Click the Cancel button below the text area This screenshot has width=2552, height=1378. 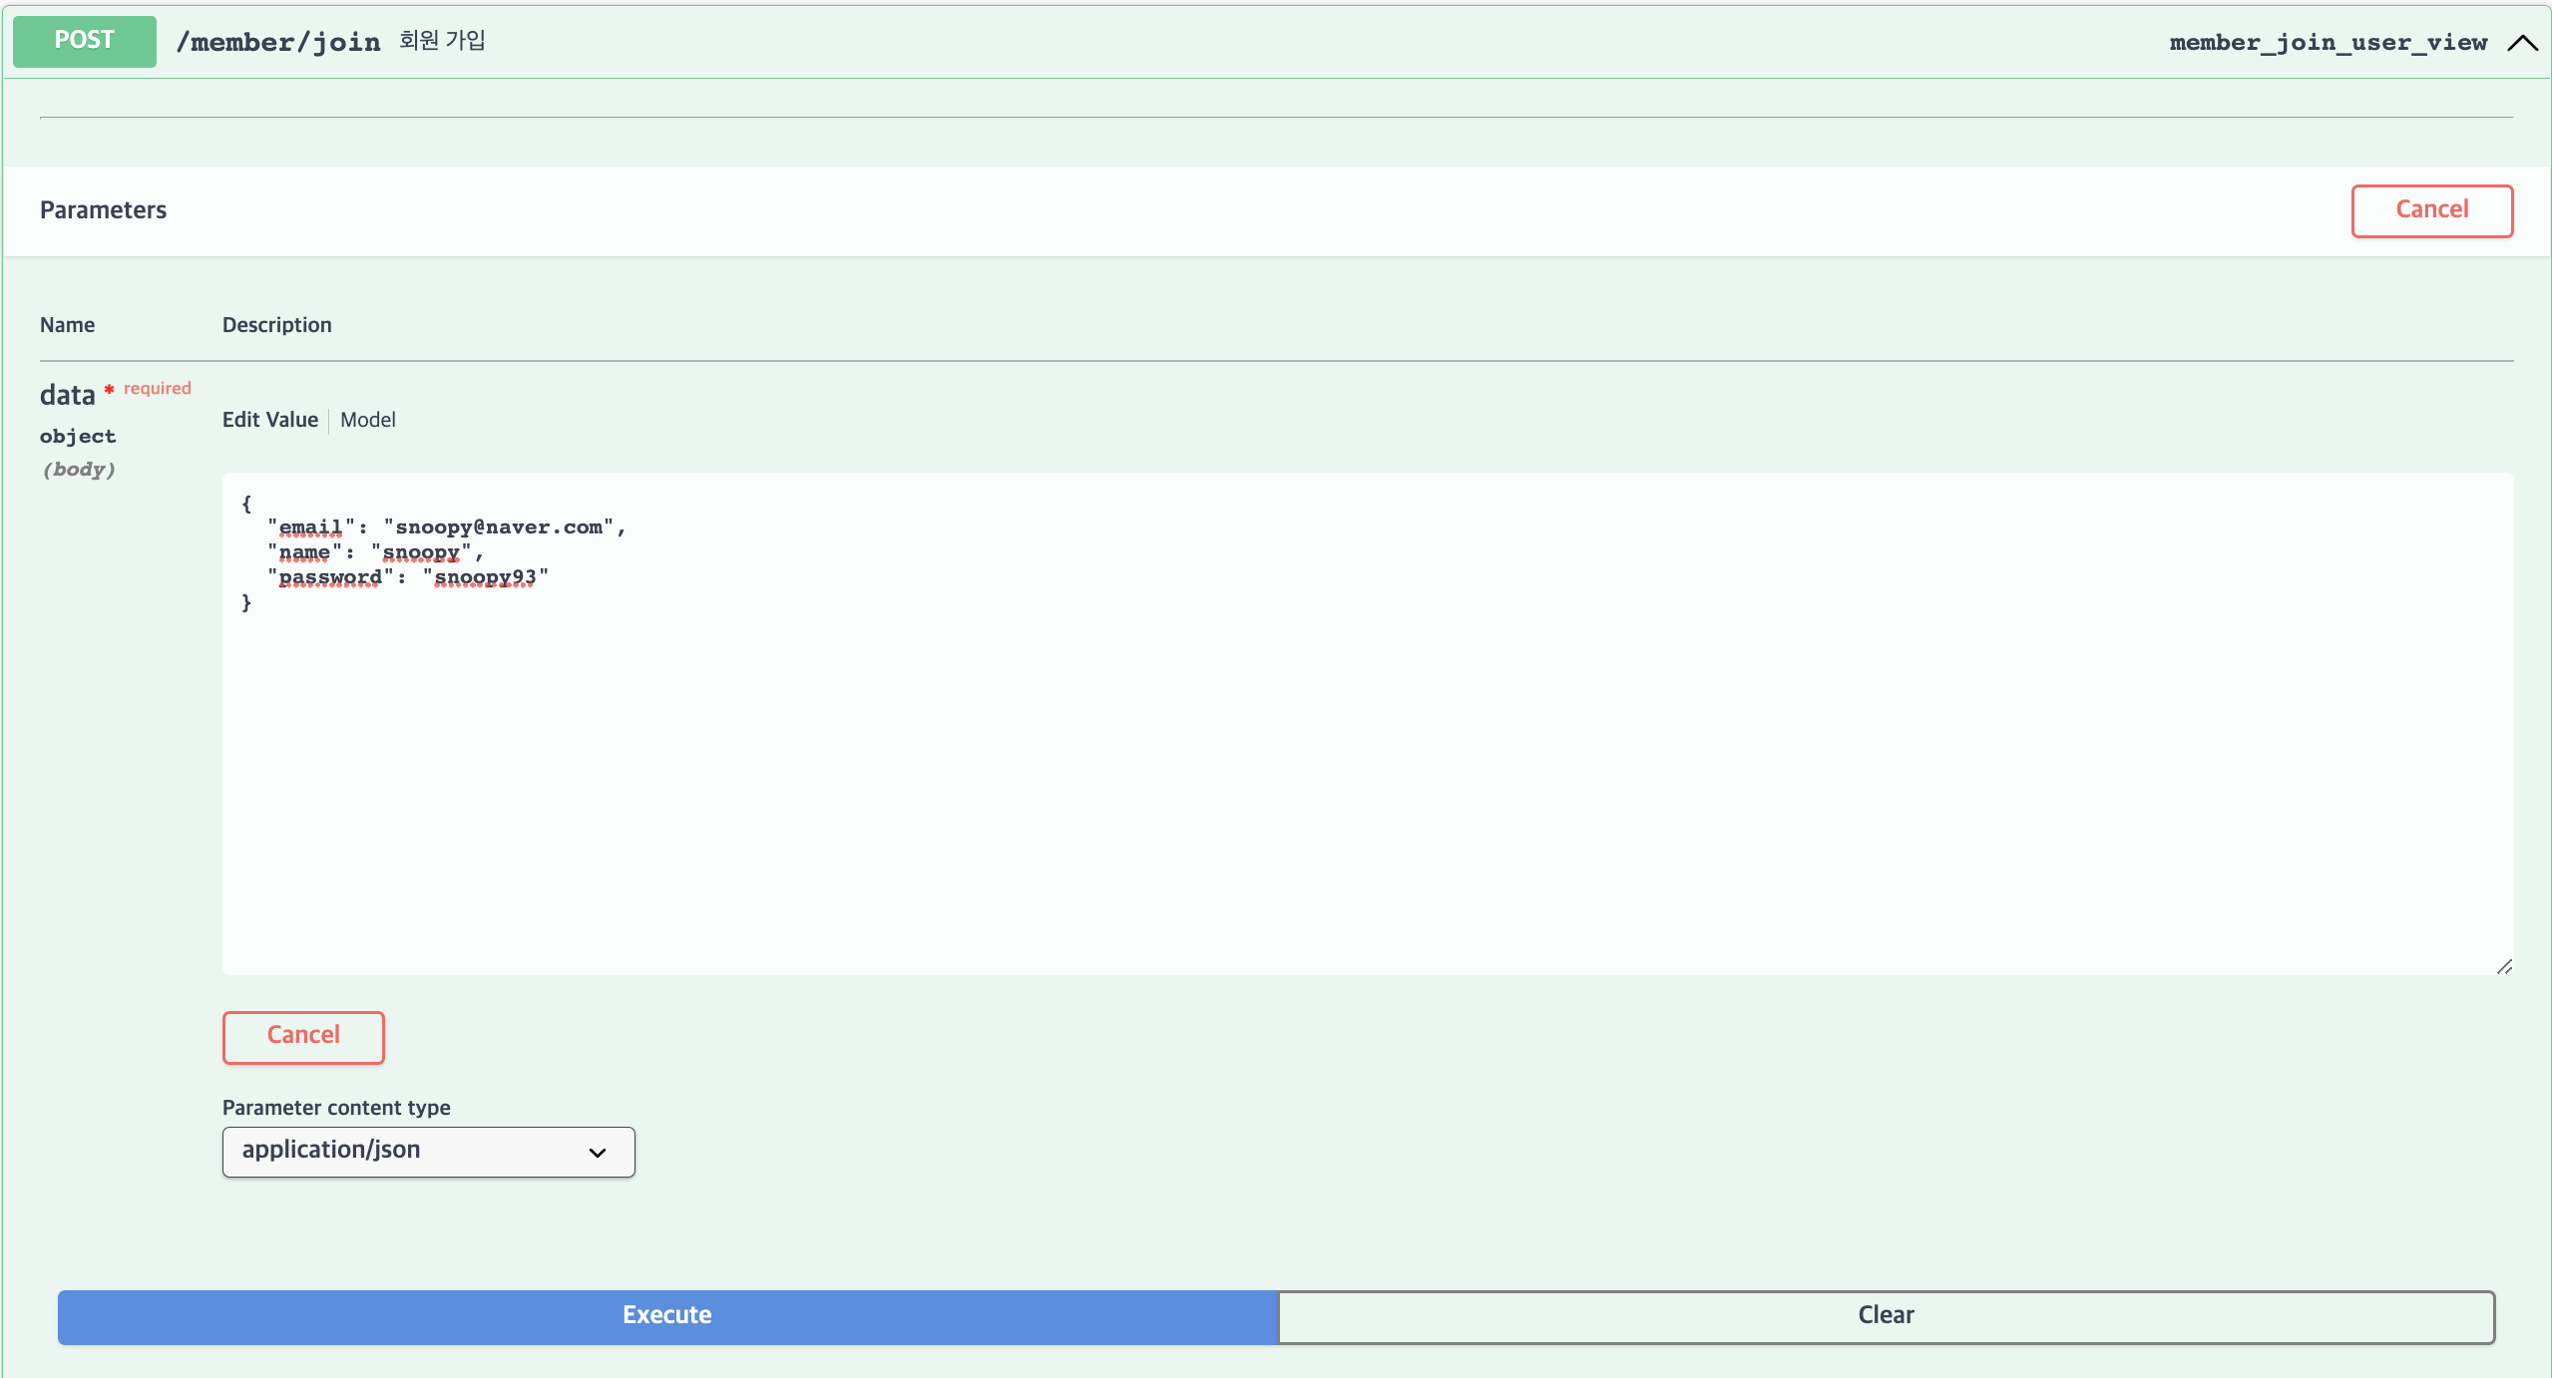[303, 1037]
